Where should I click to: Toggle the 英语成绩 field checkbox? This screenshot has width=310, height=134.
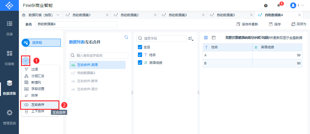click(x=140, y=63)
